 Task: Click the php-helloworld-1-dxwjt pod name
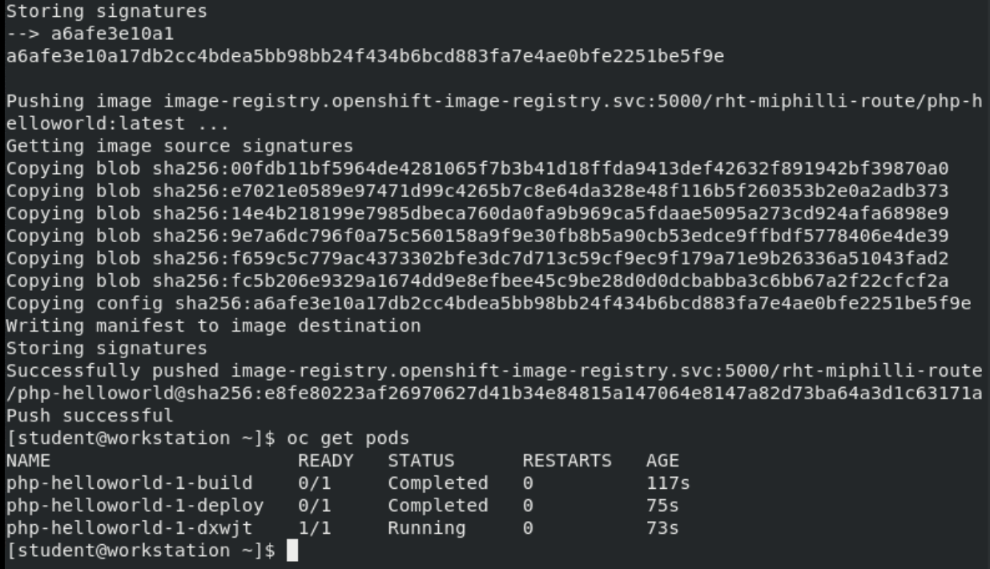[x=129, y=528]
